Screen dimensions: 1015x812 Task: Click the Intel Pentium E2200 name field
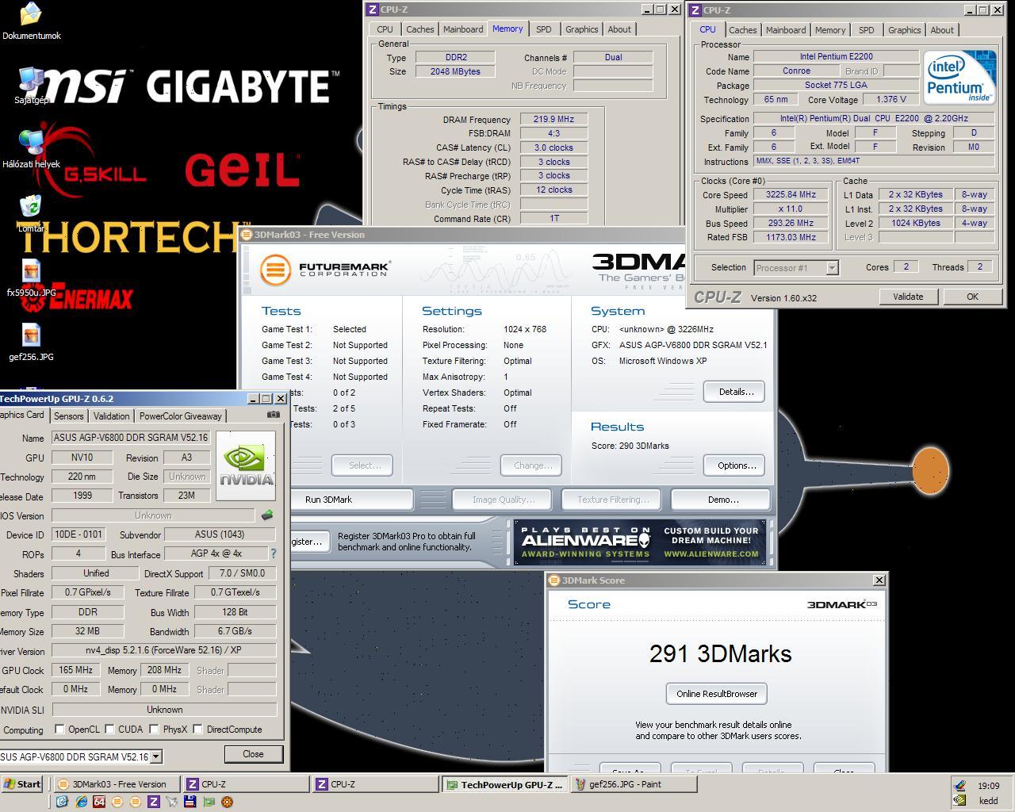click(x=836, y=56)
